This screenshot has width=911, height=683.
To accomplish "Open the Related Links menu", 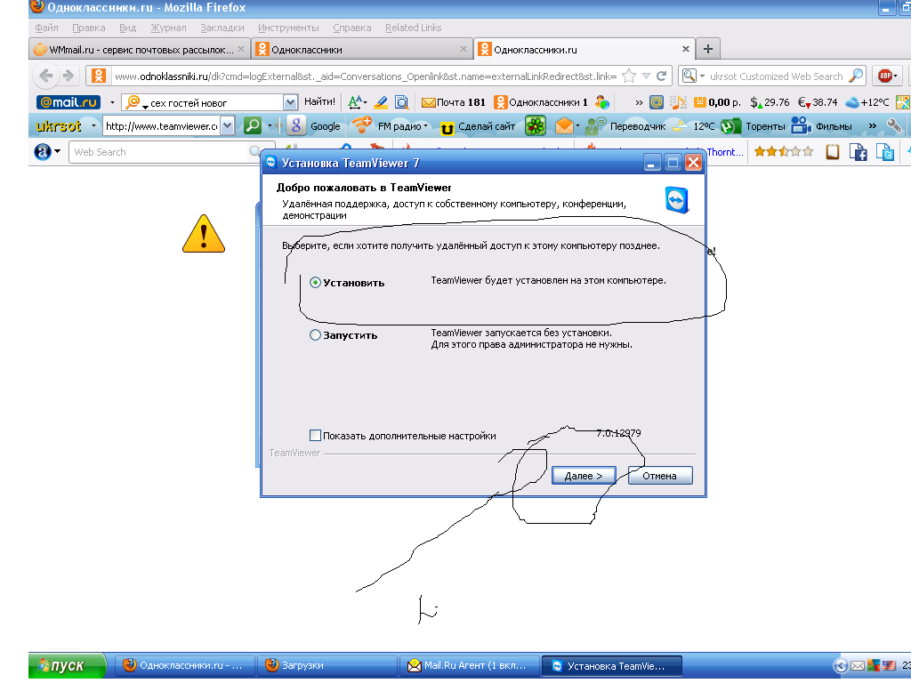I will tap(413, 28).
